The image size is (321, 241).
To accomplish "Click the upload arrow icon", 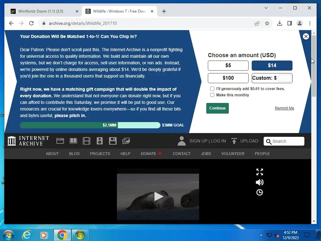I will click(x=234, y=141).
